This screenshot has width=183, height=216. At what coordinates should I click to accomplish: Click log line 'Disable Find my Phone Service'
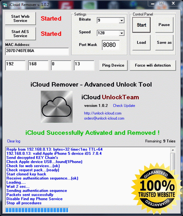(x=34, y=199)
